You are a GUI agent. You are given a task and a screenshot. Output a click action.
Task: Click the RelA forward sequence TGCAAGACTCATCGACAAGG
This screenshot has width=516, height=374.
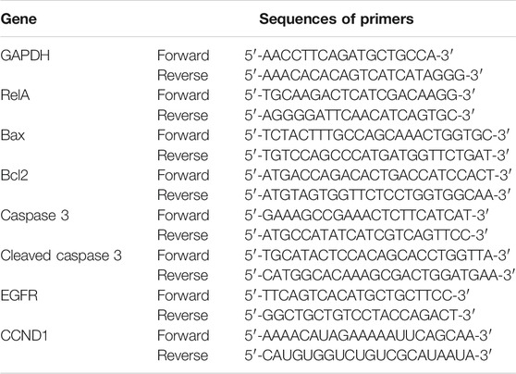[x=360, y=95]
